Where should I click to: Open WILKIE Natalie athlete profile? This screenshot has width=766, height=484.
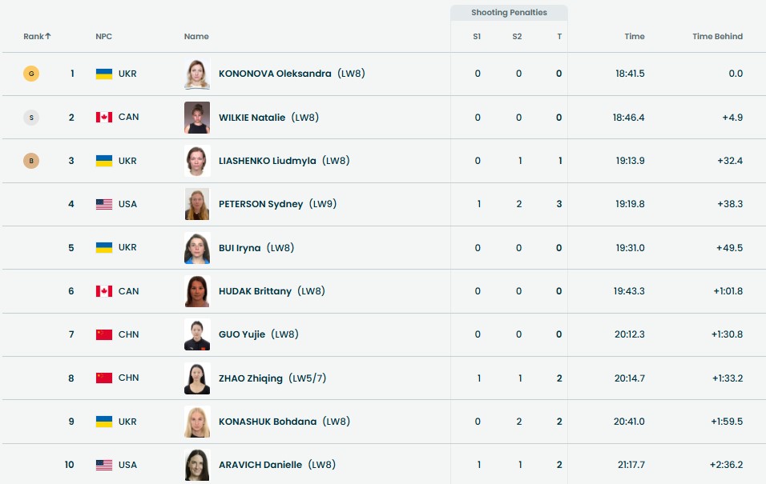point(252,118)
